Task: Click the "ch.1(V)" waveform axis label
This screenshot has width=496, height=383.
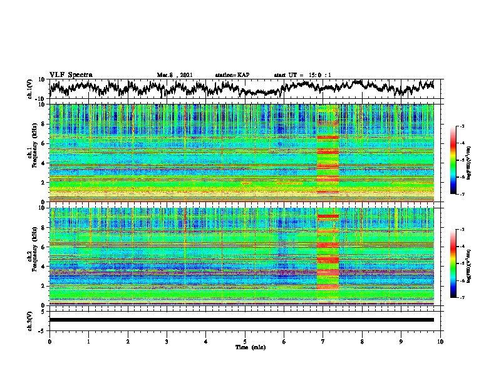Action: pyautogui.click(x=30, y=89)
